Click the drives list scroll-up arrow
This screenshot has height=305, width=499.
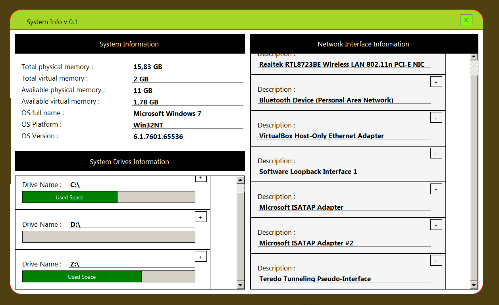(241, 180)
